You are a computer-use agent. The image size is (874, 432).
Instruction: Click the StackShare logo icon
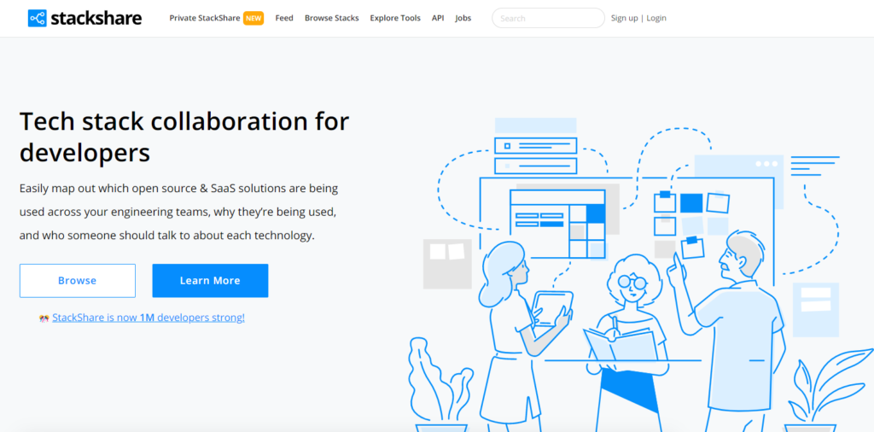coord(38,18)
